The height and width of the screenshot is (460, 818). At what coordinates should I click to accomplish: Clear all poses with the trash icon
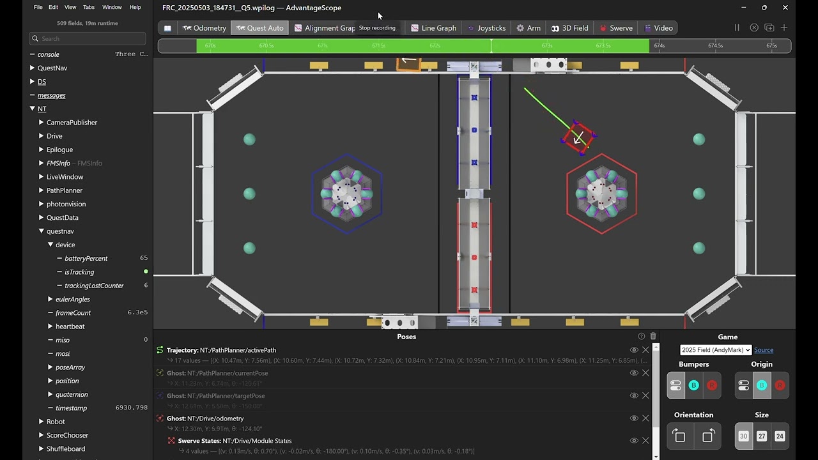pyautogui.click(x=653, y=336)
